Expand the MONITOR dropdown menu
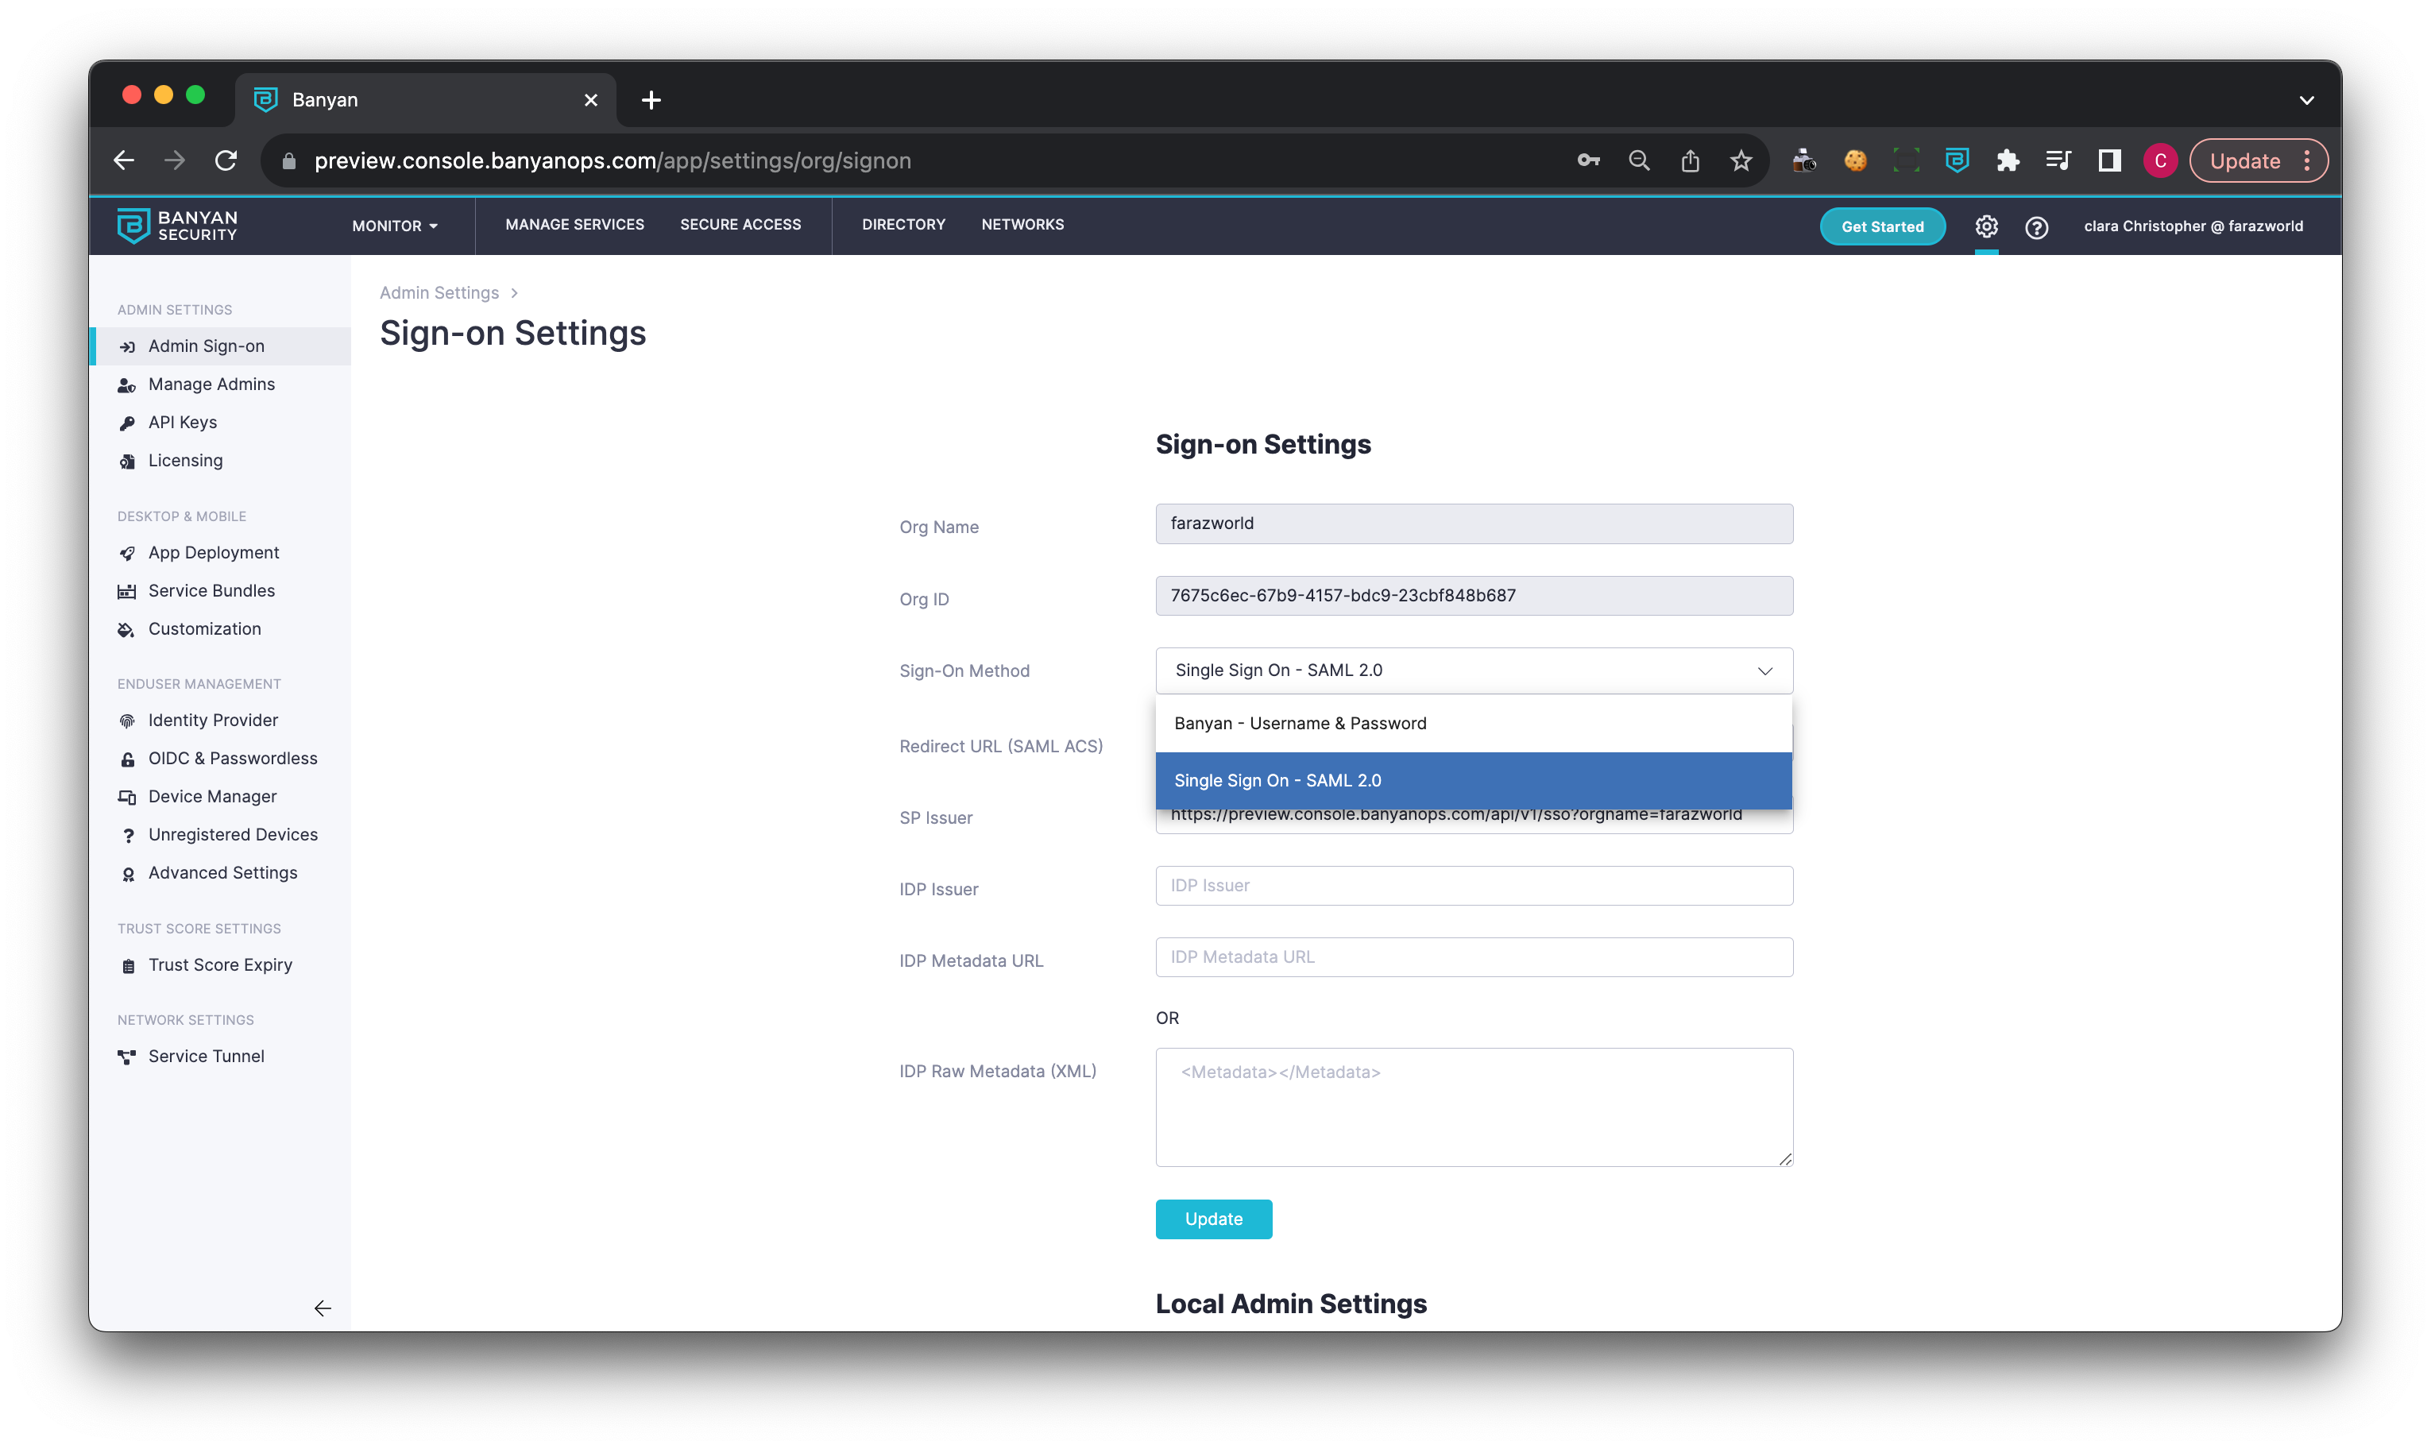This screenshot has height=1449, width=2431. click(x=394, y=226)
